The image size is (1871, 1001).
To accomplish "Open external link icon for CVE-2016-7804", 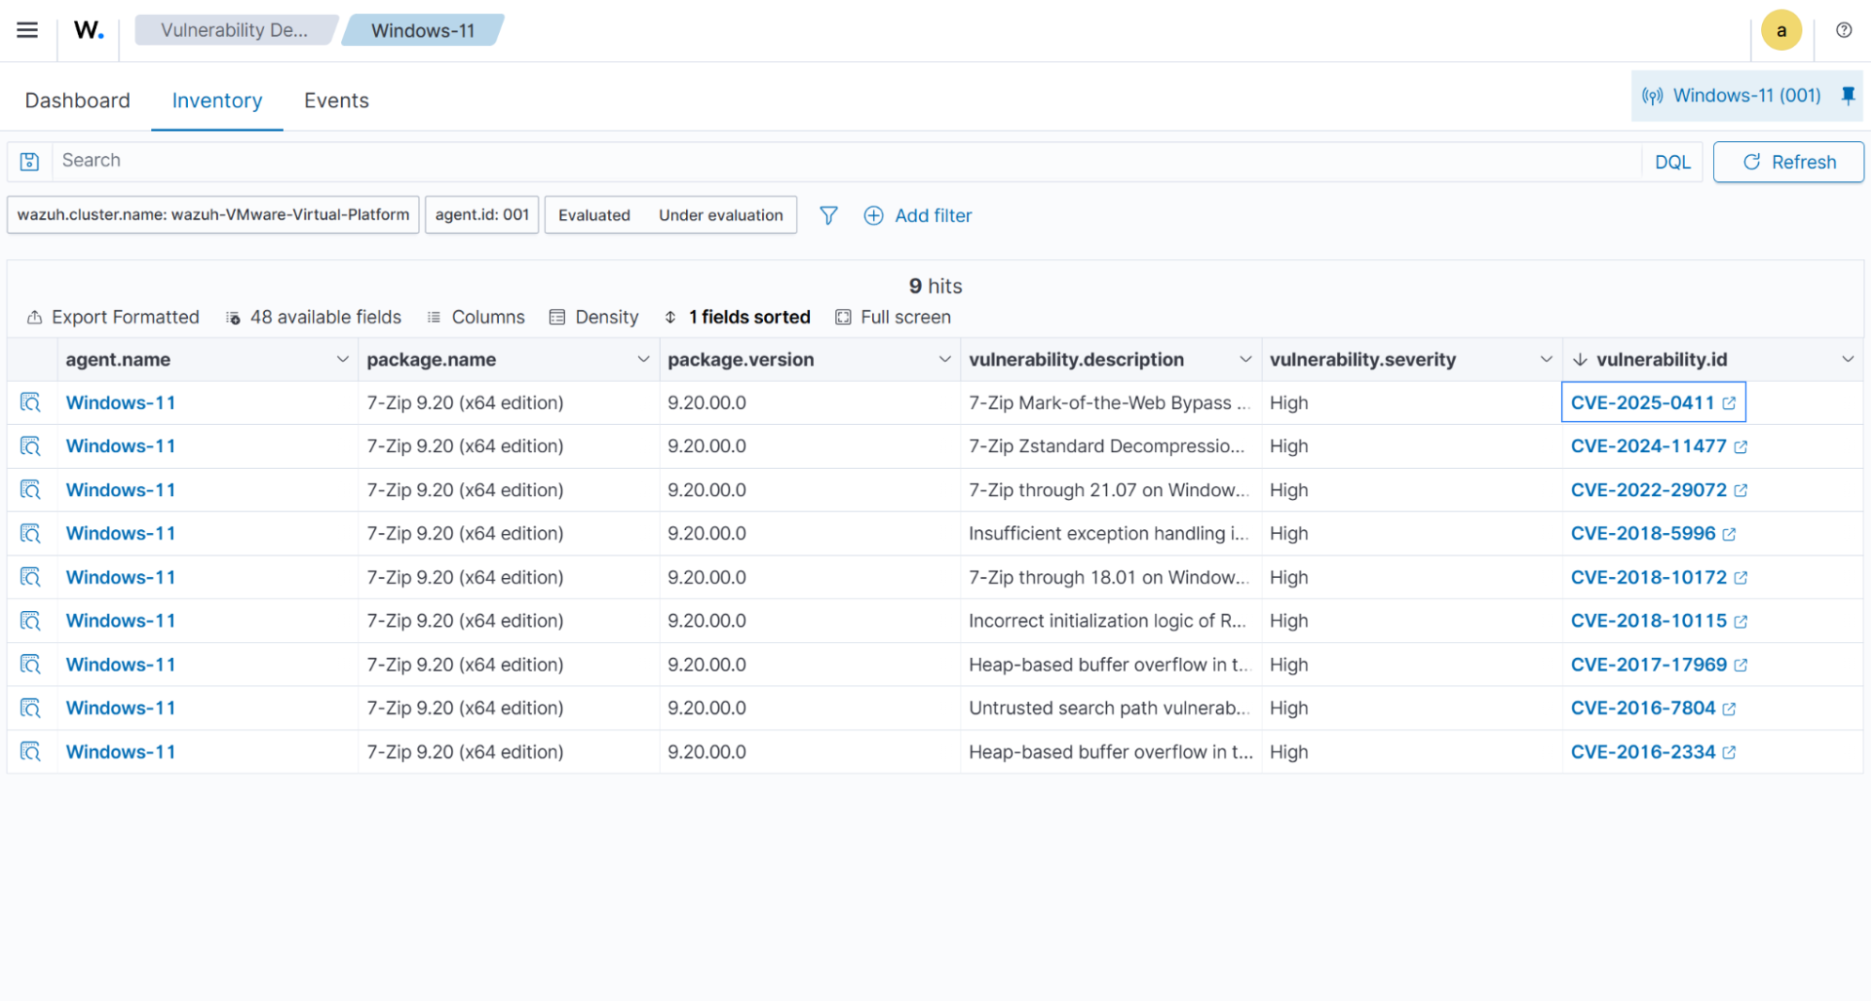I will [1729, 709].
